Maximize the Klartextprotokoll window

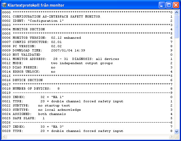coord(169,5)
